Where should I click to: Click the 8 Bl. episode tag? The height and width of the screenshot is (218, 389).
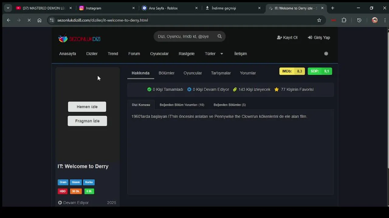pos(89,191)
